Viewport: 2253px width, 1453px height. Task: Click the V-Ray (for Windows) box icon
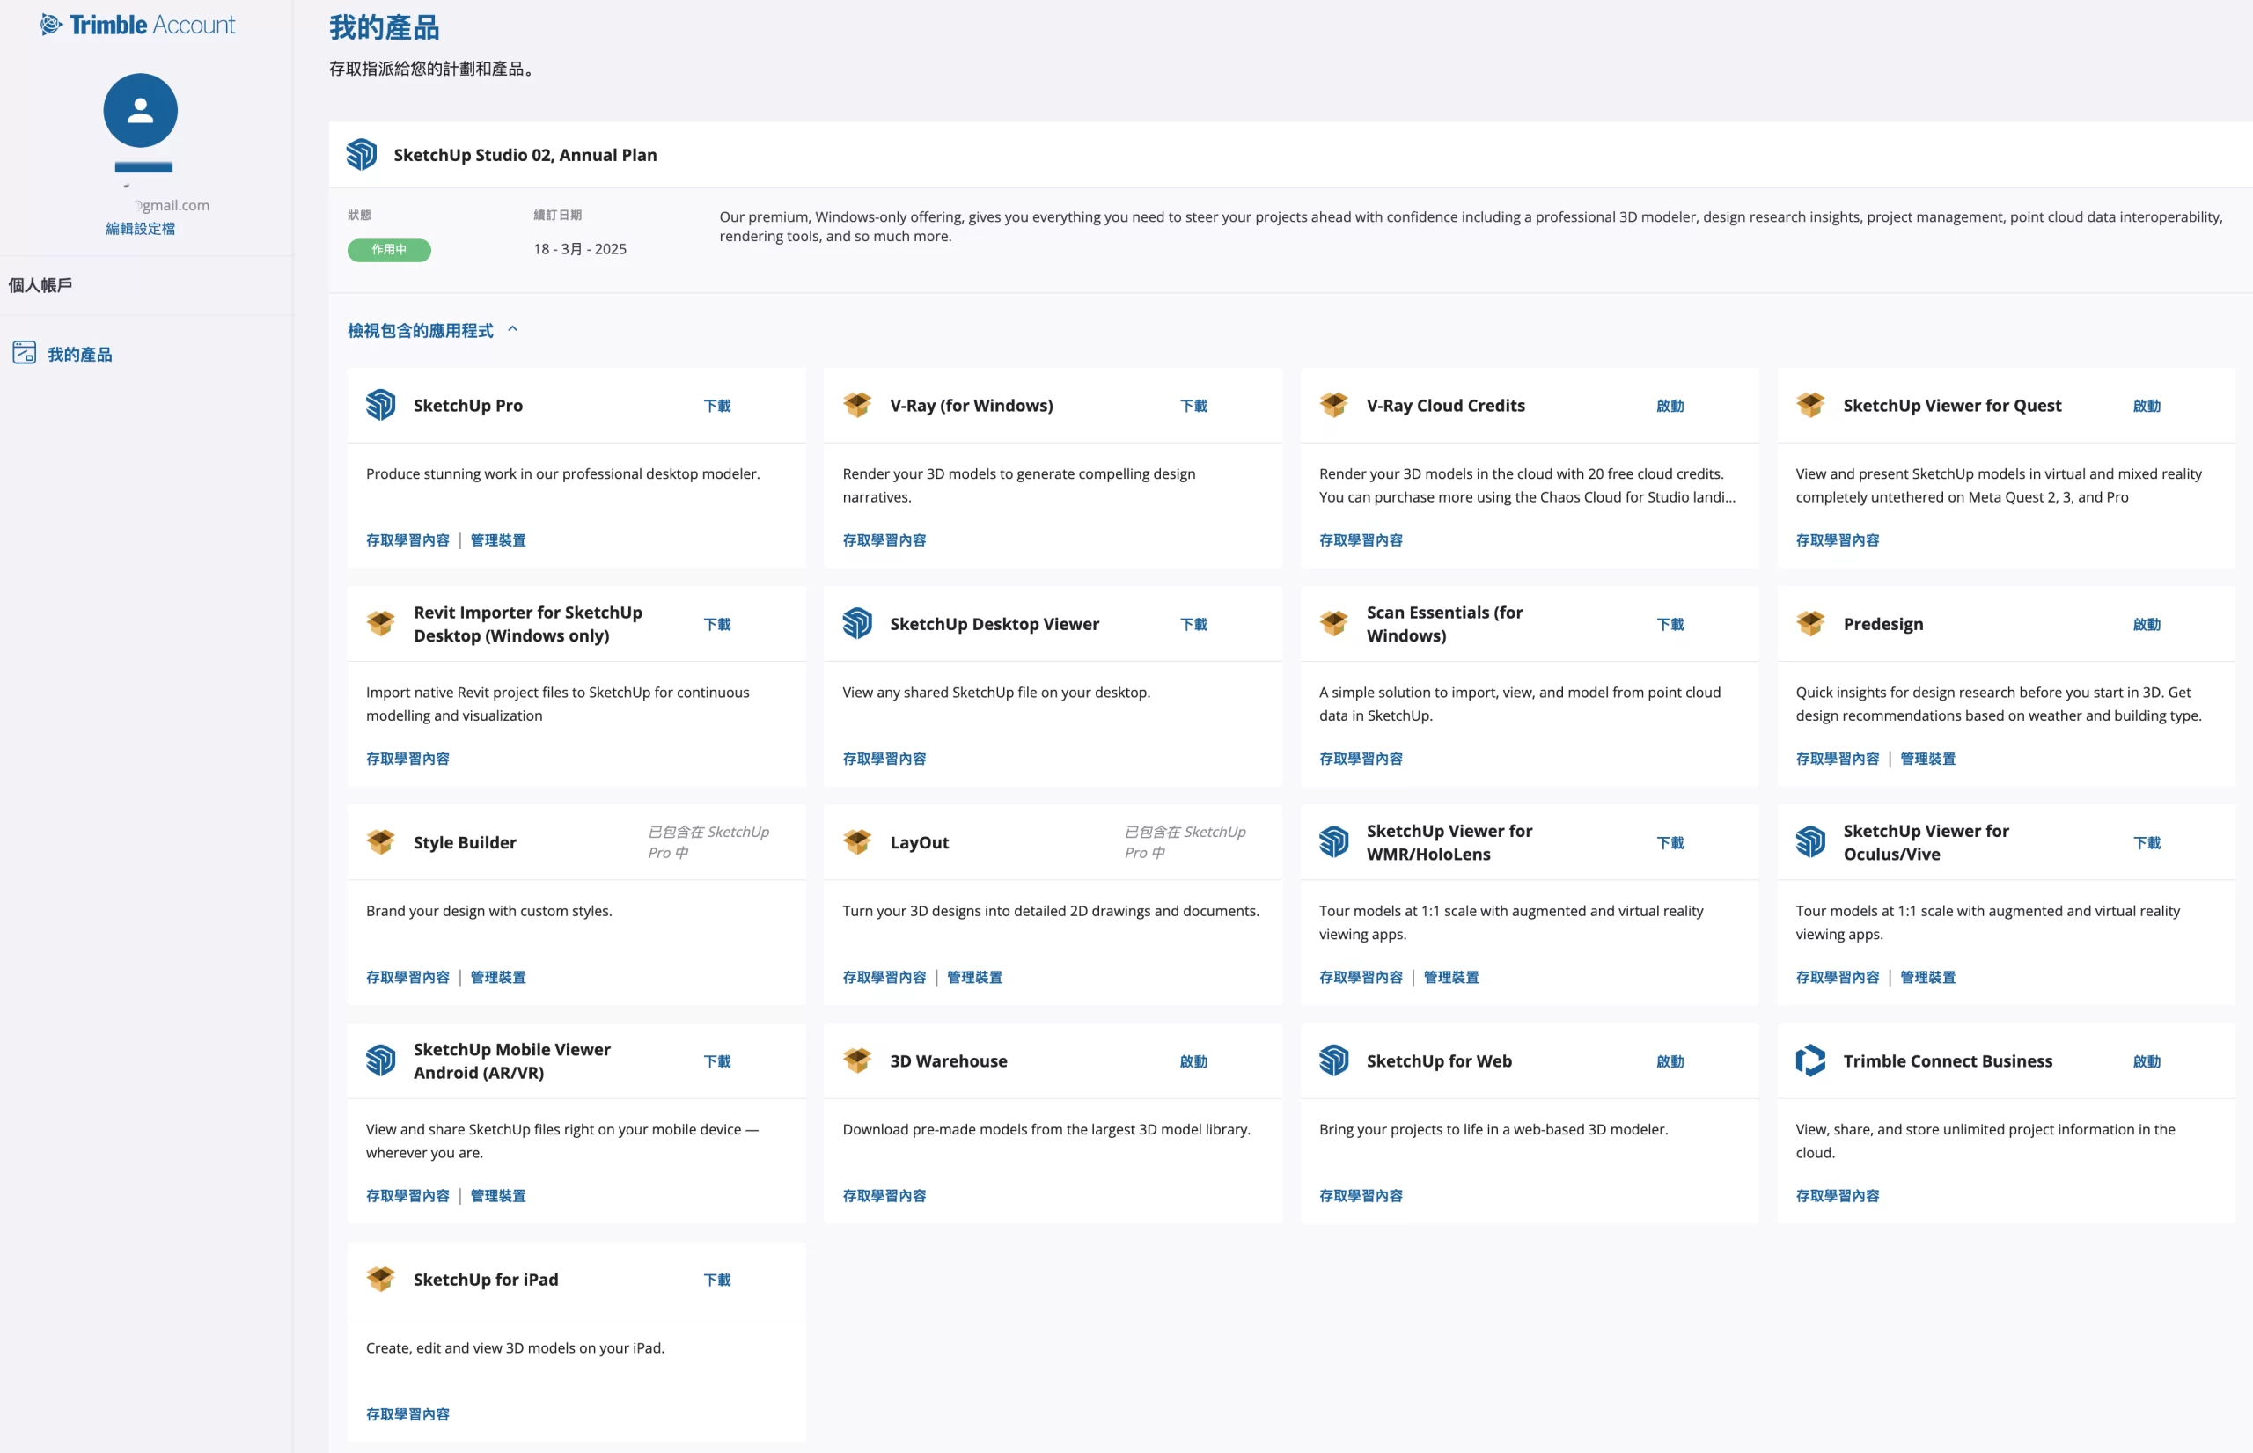pos(857,405)
